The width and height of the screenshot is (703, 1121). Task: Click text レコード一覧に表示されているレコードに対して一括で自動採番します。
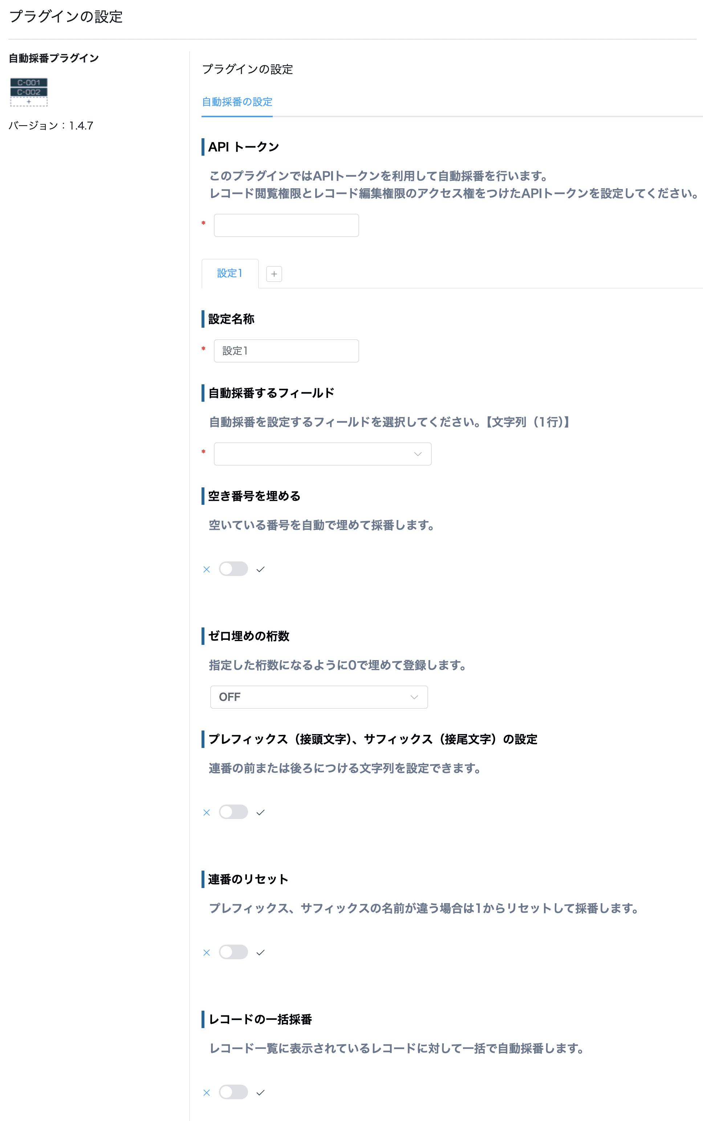(x=397, y=1048)
